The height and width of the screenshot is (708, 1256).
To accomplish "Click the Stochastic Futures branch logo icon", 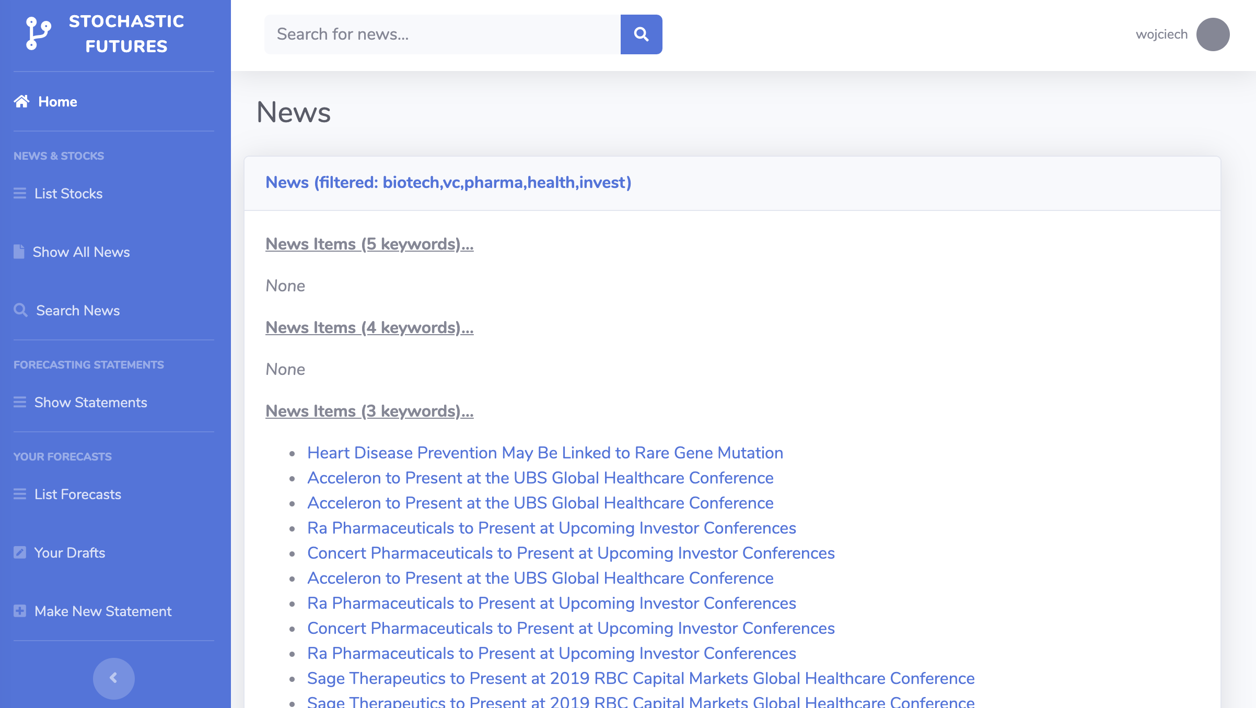I will point(38,33).
